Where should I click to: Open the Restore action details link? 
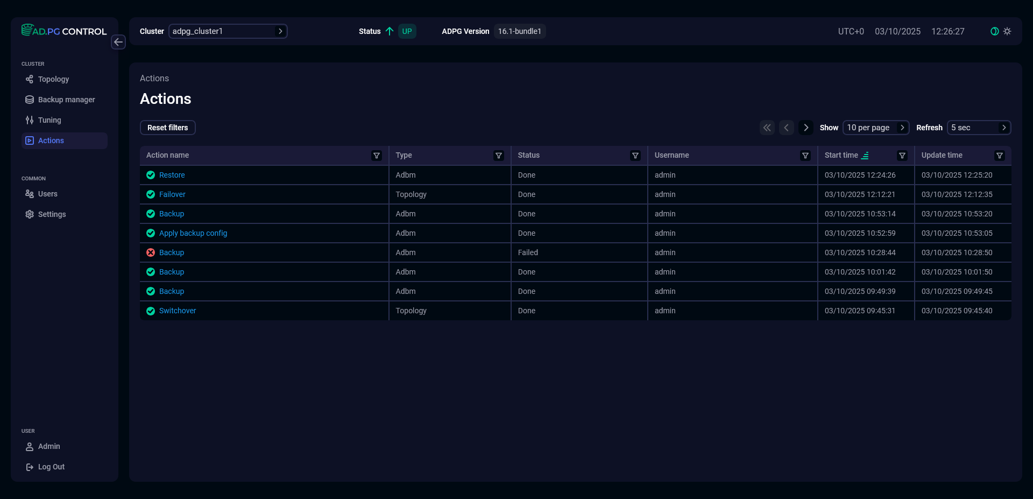pyautogui.click(x=172, y=175)
